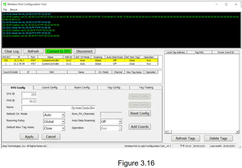Click the Wireless Pick app icon in title bar
The width and height of the screenshot is (242, 168).
pyautogui.click(x=4, y=4)
